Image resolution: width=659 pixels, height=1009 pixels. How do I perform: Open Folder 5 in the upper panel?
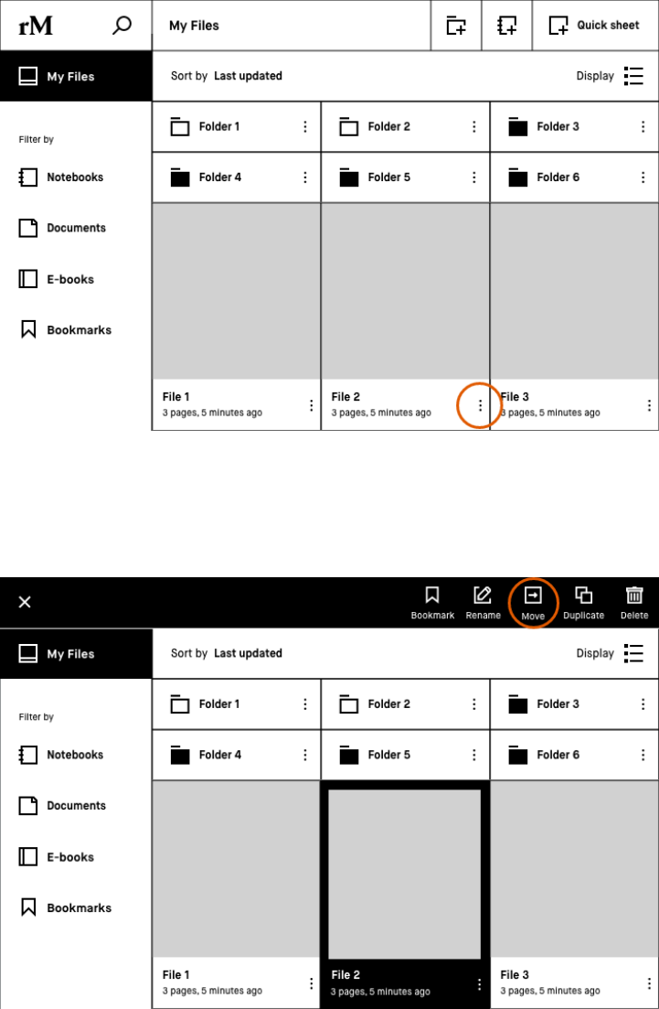pyautogui.click(x=405, y=177)
